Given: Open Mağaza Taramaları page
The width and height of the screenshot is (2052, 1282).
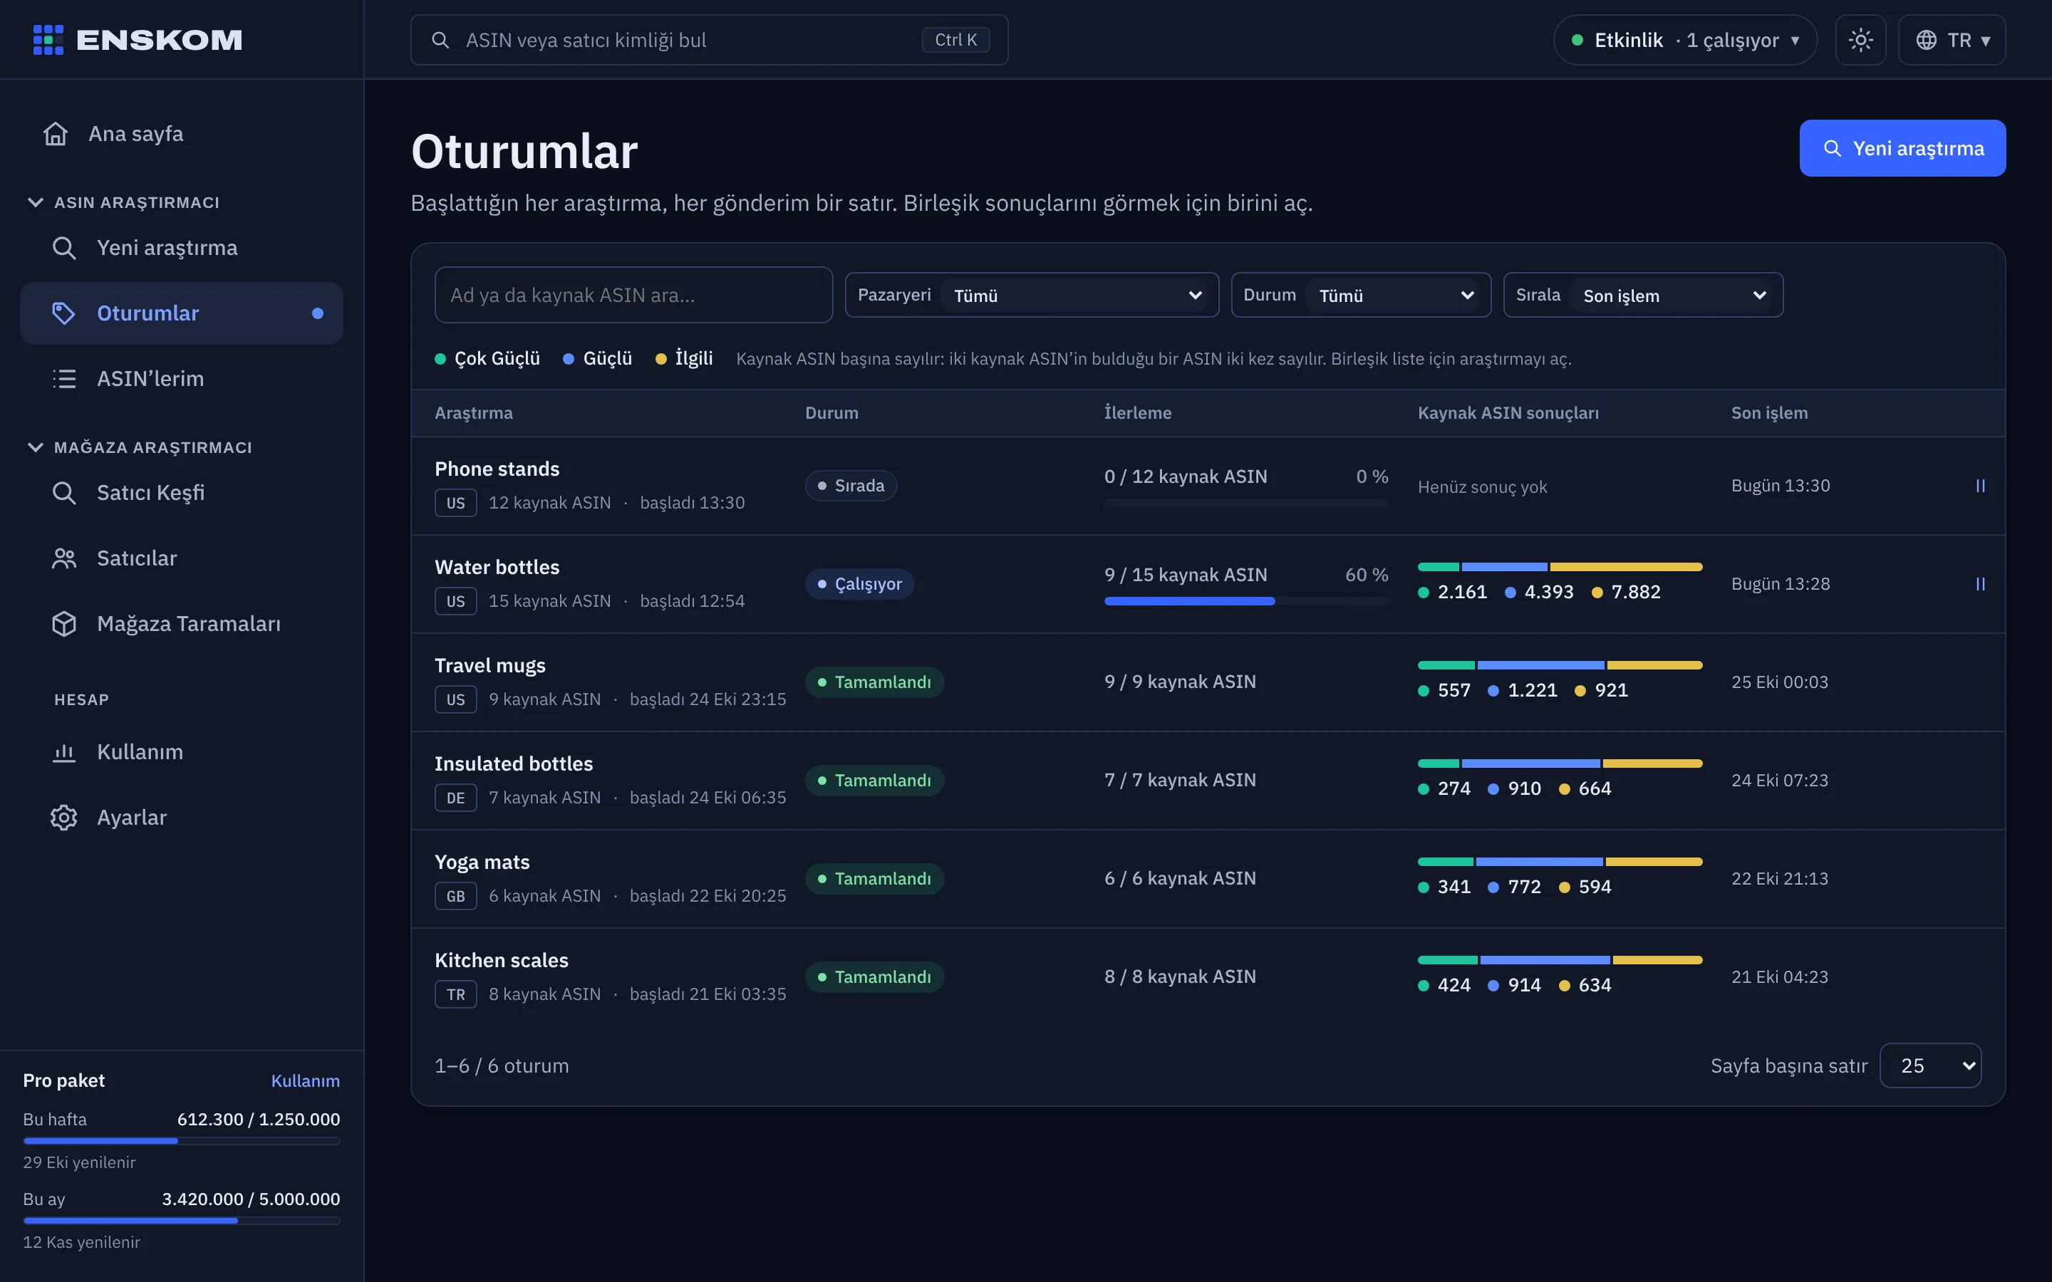Looking at the screenshot, I should tap(182, 623).
